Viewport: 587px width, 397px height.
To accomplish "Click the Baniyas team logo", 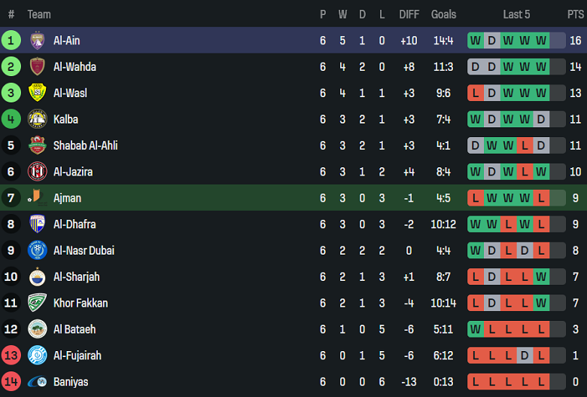I will tap(37, 382).
